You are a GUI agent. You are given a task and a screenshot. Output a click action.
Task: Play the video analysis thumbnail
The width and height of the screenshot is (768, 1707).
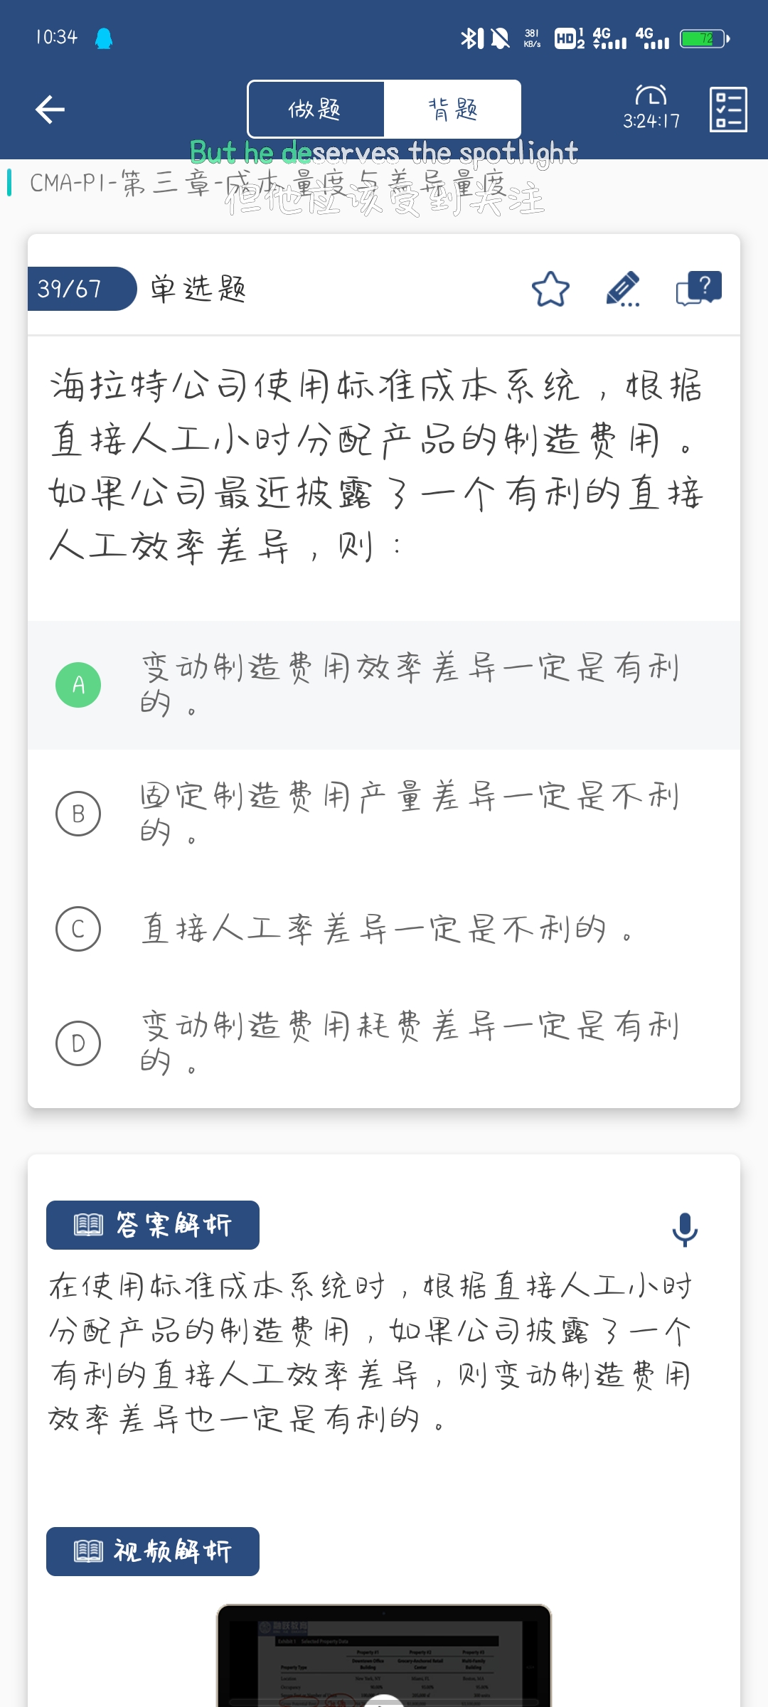[384, 1657]
